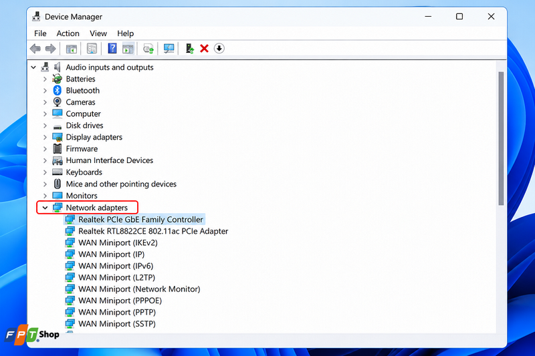Expand the Disk drives arrow
535x356 pixels.
pyautogui.click(x=45, y=126)
